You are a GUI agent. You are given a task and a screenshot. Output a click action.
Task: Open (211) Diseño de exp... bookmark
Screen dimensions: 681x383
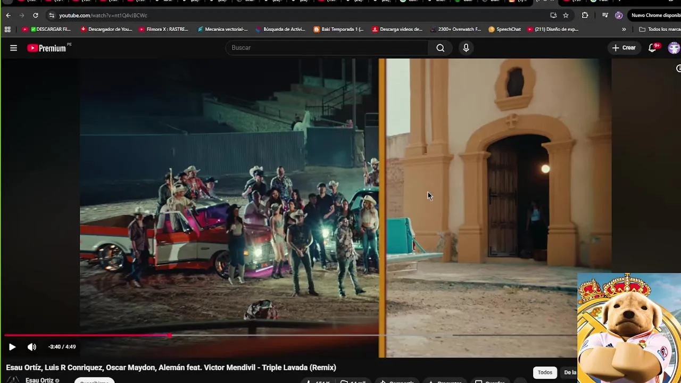click(x=552, y=29)
